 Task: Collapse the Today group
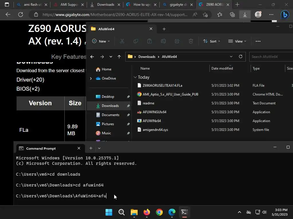click(135, 77)
